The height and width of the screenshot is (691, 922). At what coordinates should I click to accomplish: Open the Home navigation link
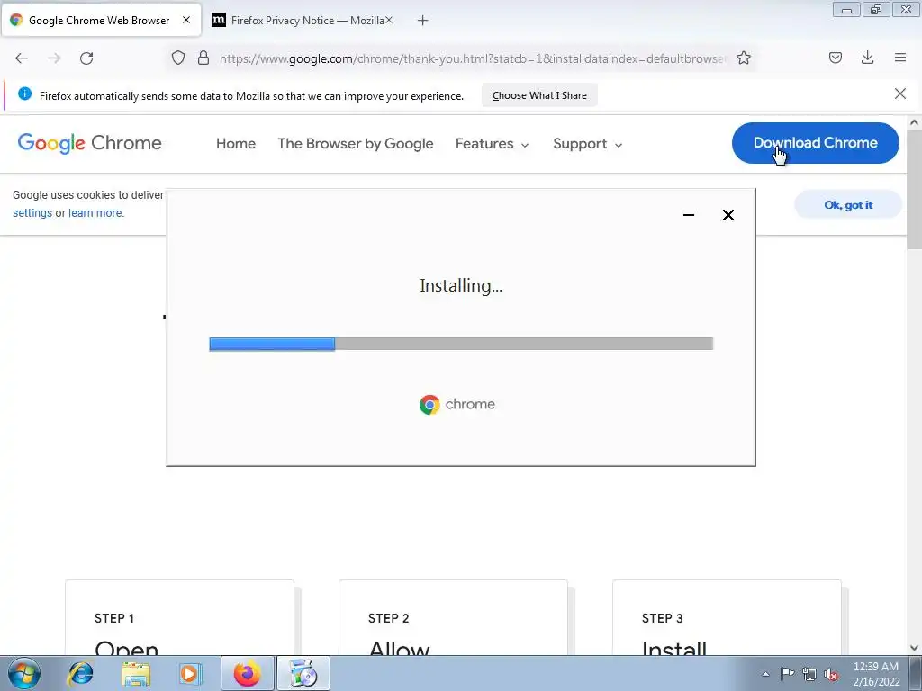pos(236,143)
